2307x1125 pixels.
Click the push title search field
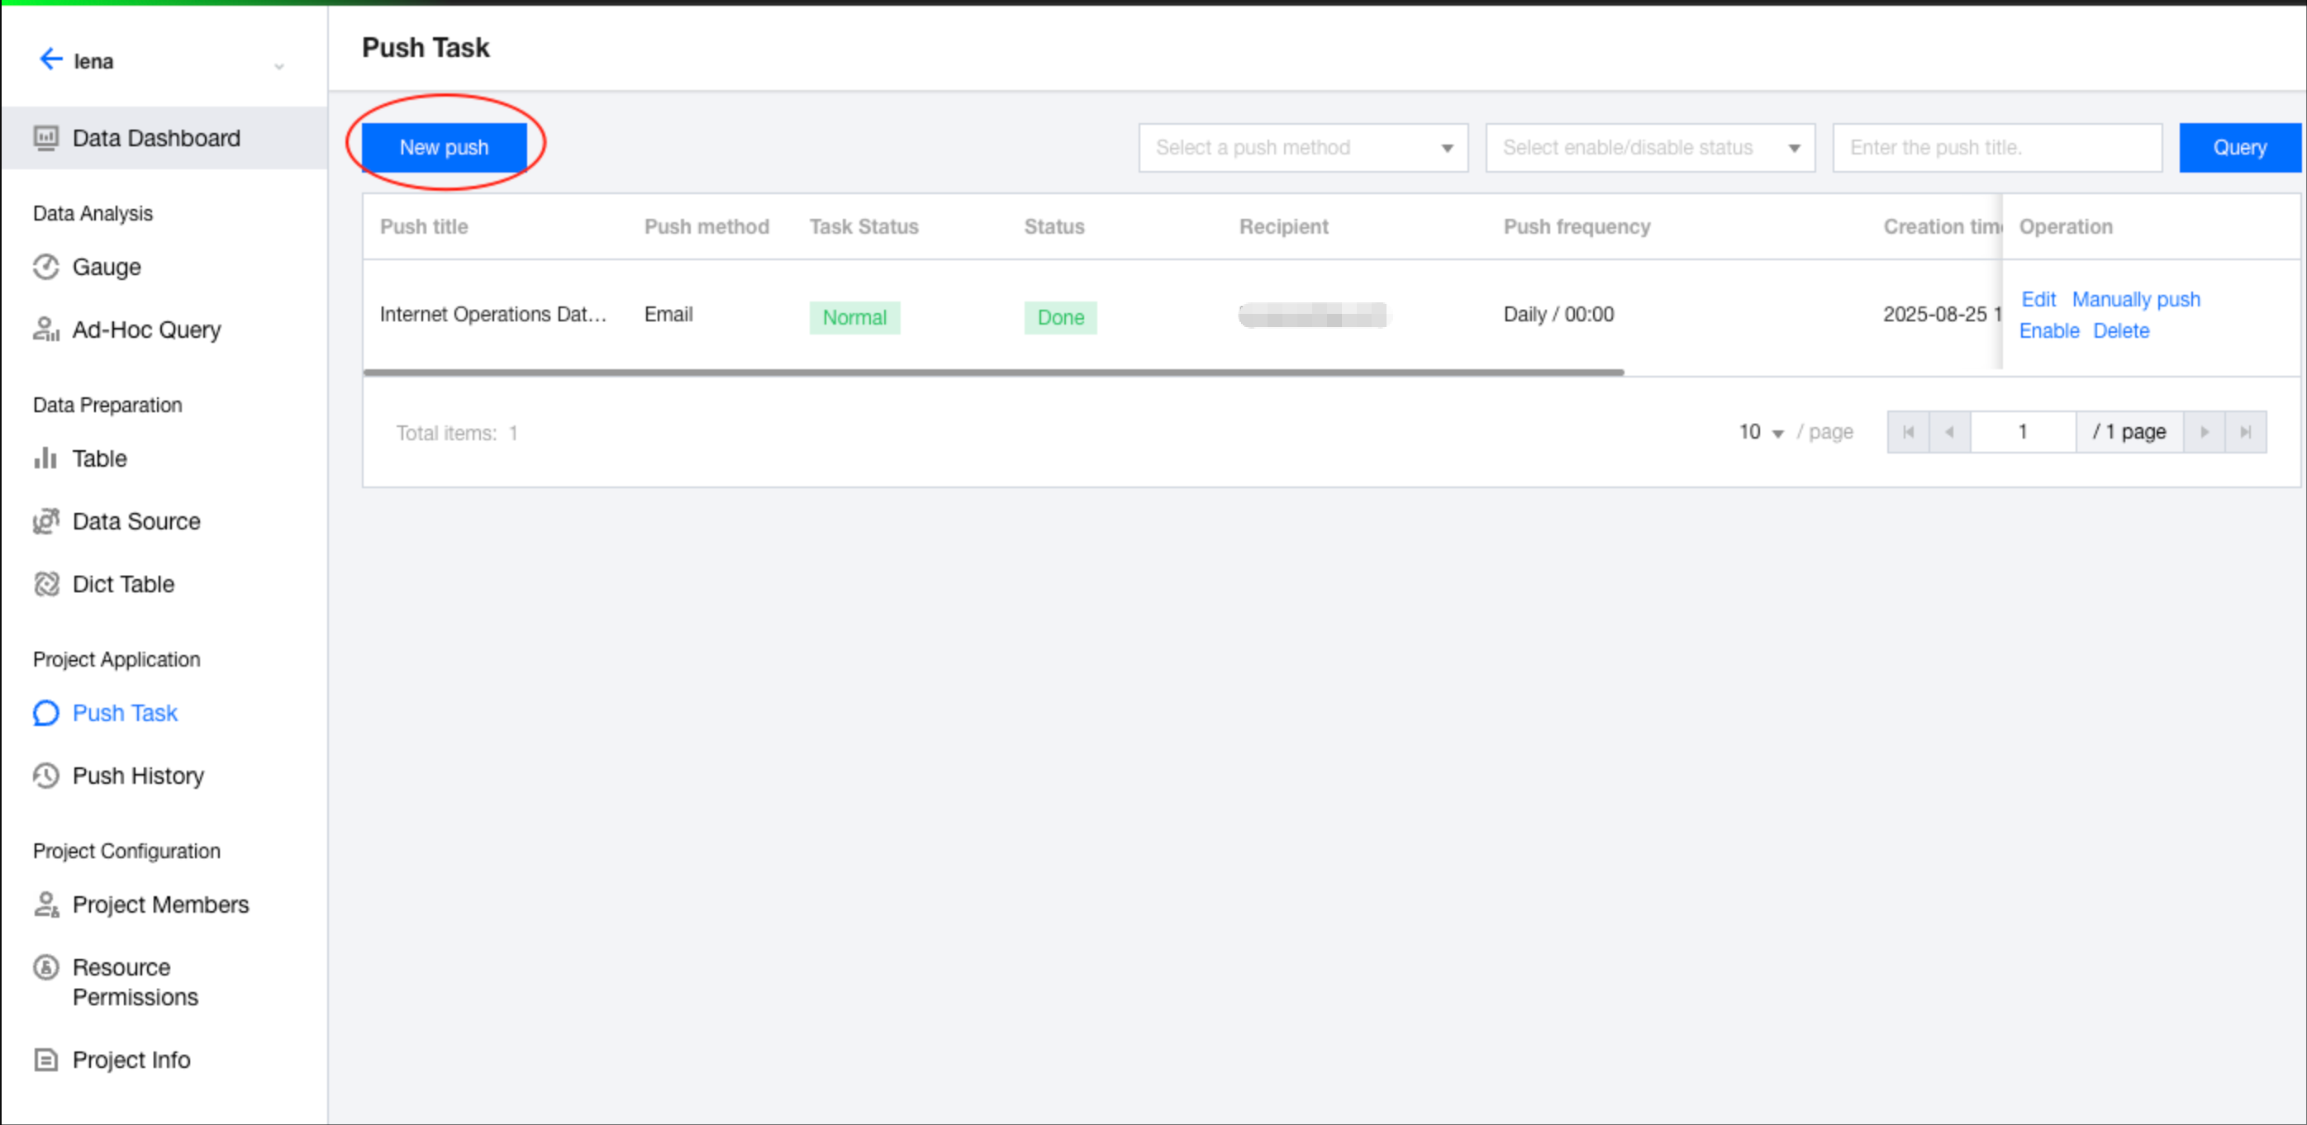pyautogui.click(x=1996, y=148)
